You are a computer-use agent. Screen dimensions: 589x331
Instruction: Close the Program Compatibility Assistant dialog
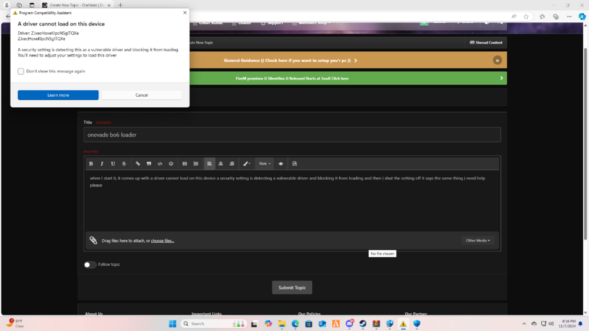[x=185, y=12]
